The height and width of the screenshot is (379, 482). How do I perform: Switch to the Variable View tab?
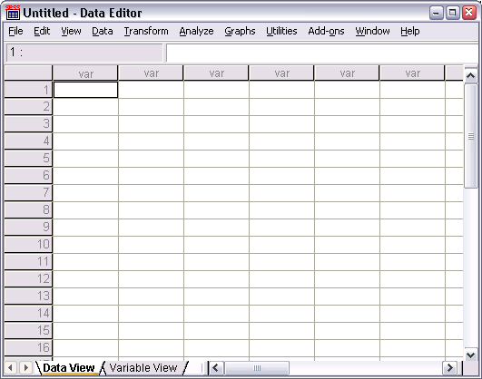[143, 367]
